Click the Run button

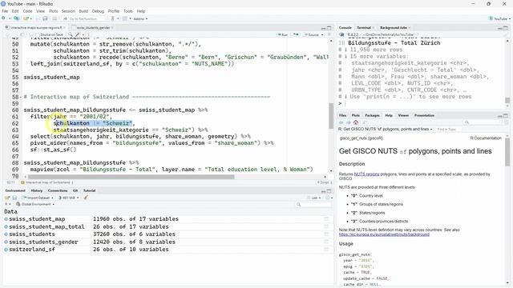[x=282, y=34]
